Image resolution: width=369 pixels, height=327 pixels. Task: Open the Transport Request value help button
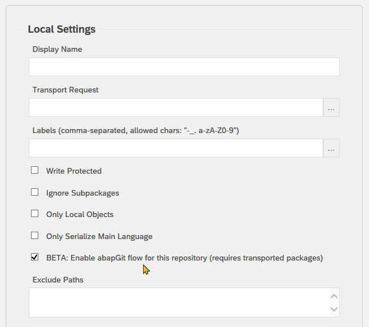pyautogui.click(x=331, y=108)
